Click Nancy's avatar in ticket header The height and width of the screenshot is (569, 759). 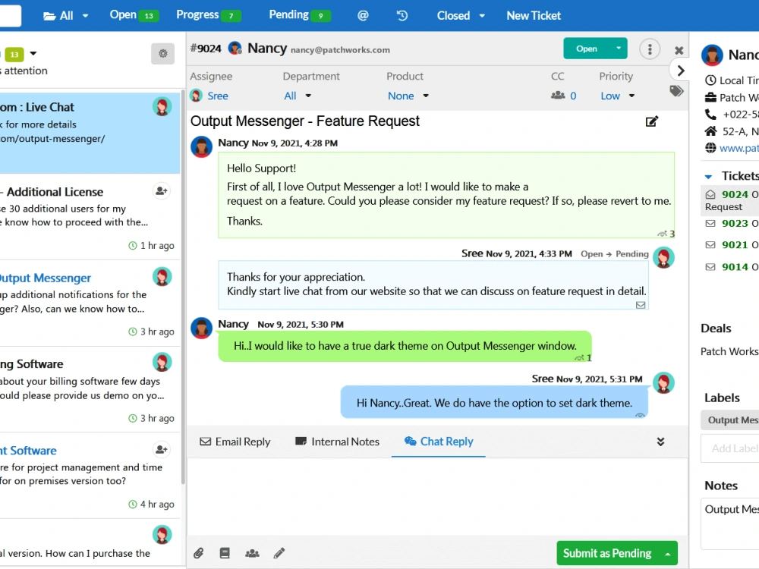pyautogui.click(x=235, y=48)
